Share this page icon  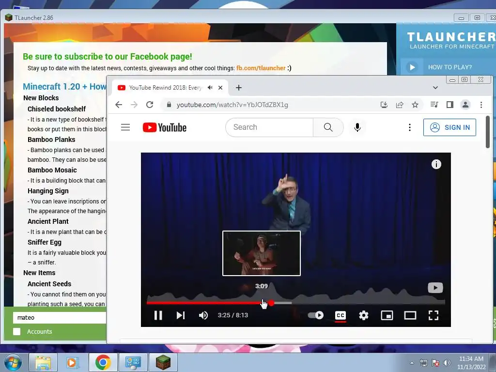[x=400, y=105]
